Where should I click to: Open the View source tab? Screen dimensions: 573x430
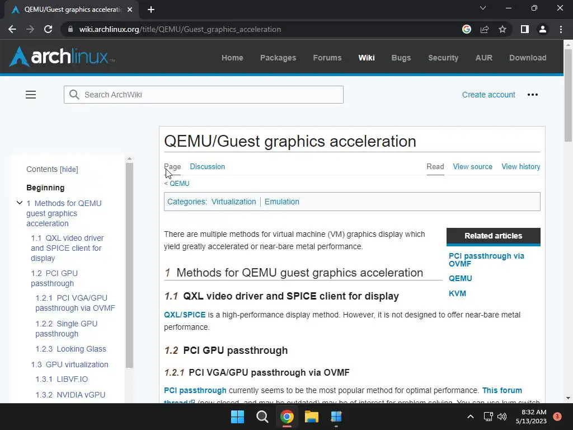(472, 166)
